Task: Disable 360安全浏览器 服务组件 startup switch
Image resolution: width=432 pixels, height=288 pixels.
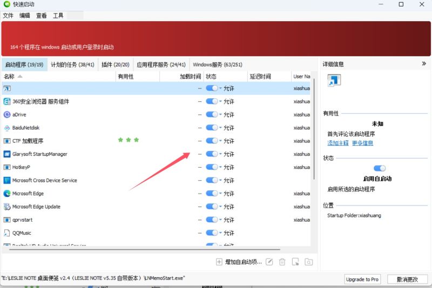Action: [212, 101]
